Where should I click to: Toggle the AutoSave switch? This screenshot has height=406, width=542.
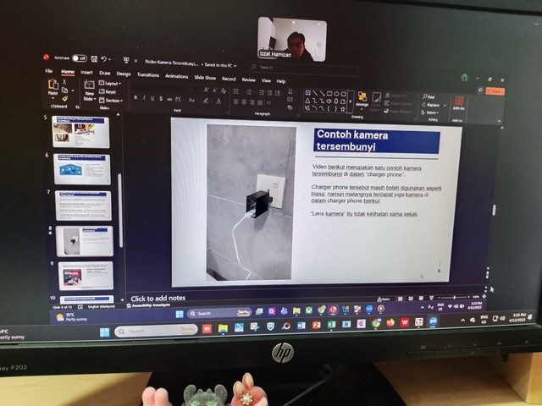(80, 58)
